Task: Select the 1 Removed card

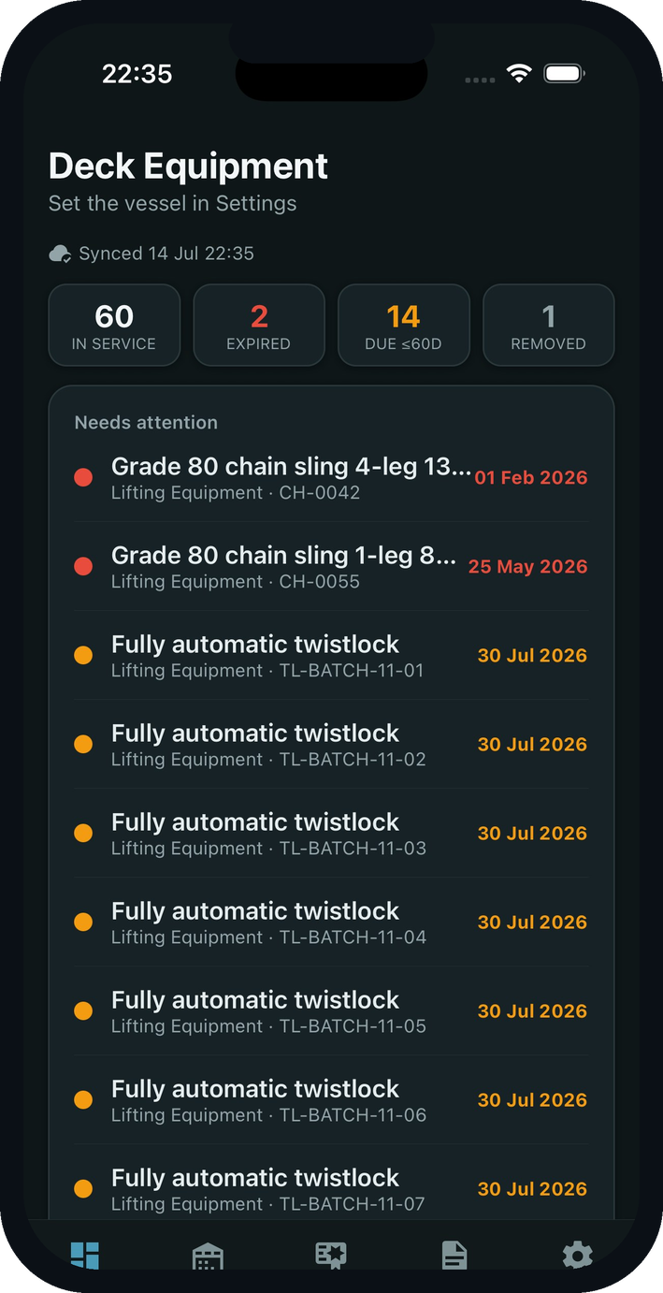Action: point(549,325)
